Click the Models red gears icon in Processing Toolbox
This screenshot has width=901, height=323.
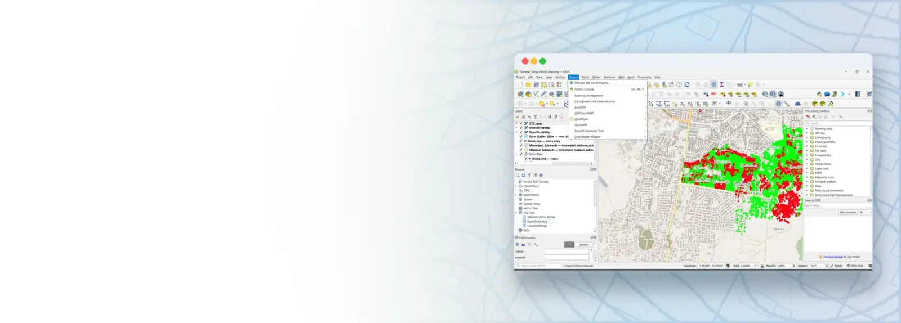point(808,117)
